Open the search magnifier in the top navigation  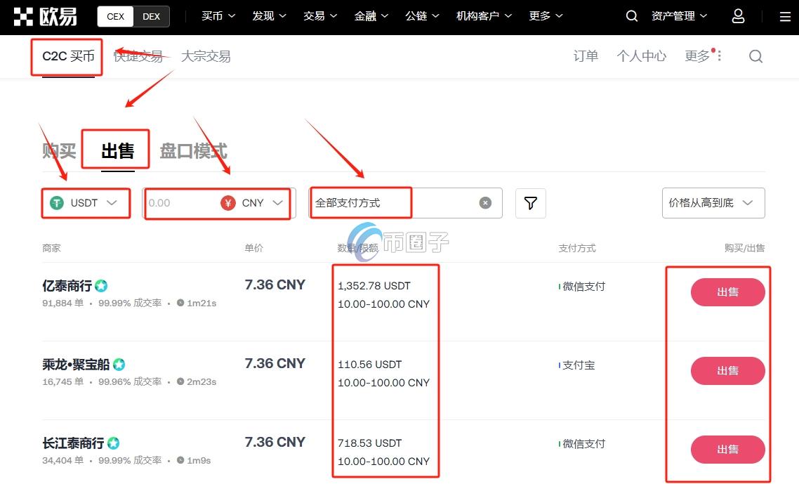click(x=631, y=15)
